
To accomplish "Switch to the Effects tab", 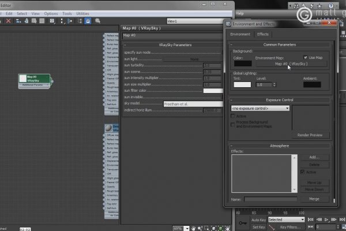I will [263, 34].
